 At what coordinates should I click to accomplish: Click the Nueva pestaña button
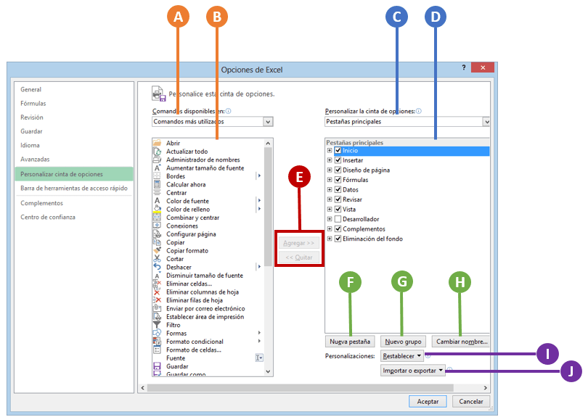point(350,342)
